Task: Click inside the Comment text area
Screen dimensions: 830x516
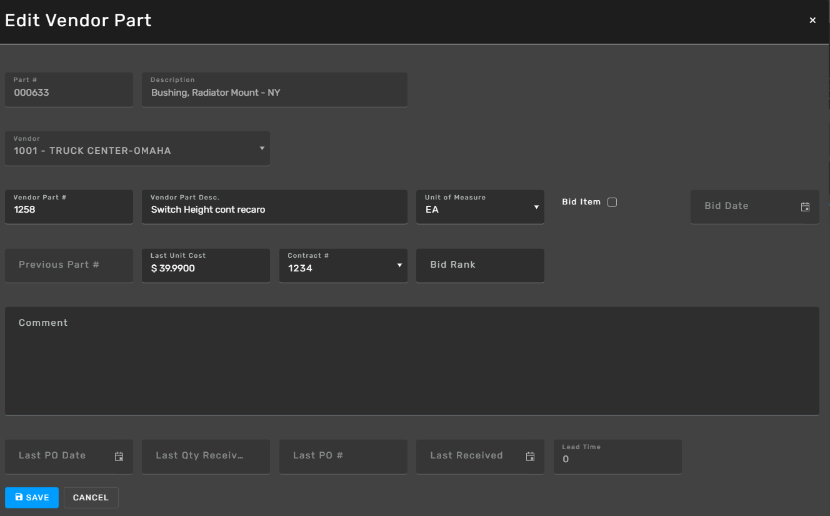Action: click(412, 361)
